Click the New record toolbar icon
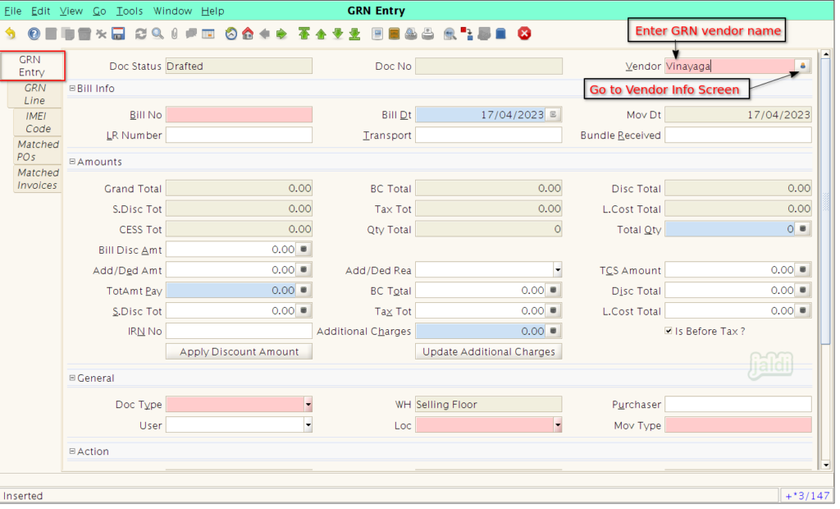Screen dimensions: 840x509 [x=51, y=34]
